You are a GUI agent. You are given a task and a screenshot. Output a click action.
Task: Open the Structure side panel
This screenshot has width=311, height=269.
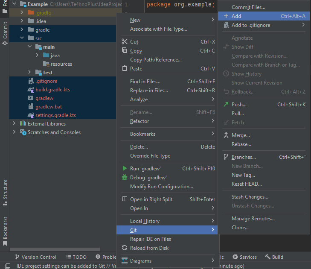[x=5, y=190]
